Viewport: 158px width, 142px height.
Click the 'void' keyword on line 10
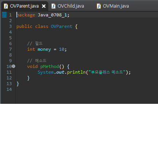(32, 66)
